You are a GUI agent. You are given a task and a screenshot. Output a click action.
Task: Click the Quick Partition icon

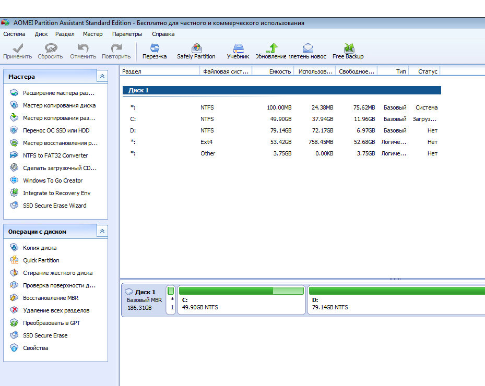click(14, 260)
